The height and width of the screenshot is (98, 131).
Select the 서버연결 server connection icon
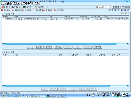[x=23, y=10]
